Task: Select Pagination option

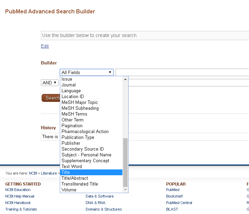Action: (x=91, y=126)
